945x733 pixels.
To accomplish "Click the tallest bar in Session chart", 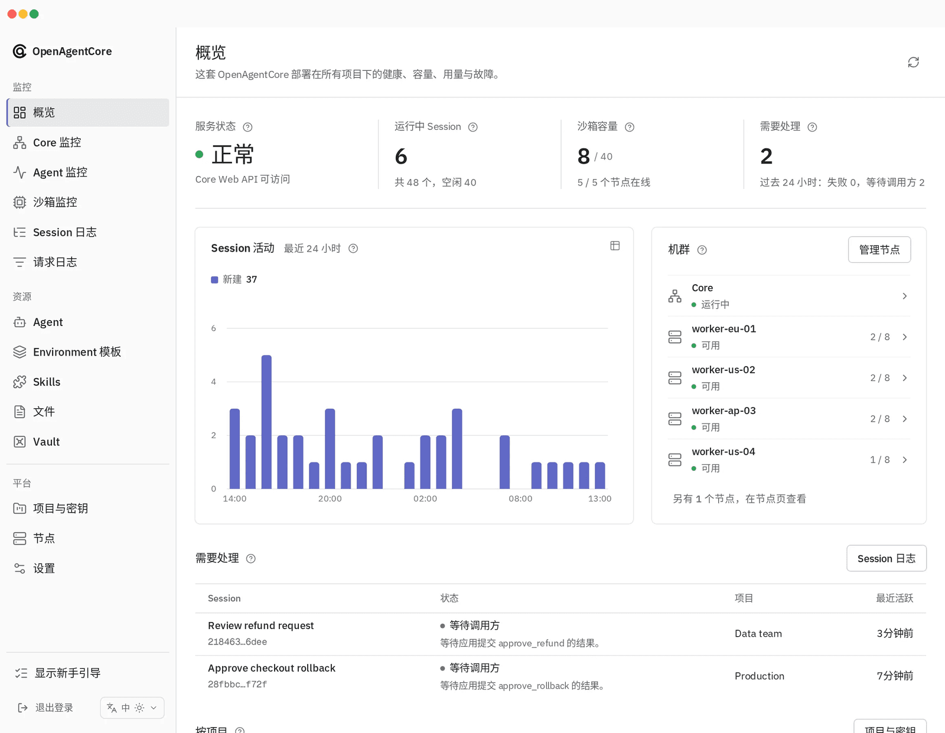I will pyautogui.click(x=266, y=422).
